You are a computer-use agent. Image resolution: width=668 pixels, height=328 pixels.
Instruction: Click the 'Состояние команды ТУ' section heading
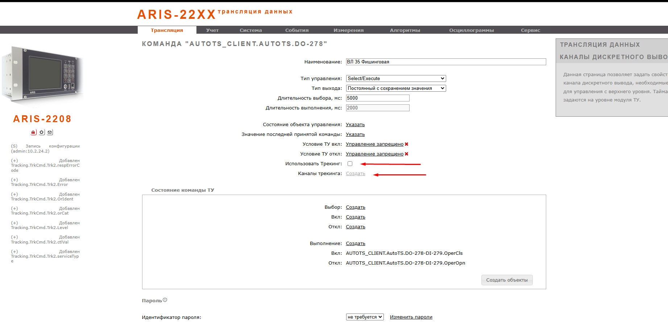point(183,190)
